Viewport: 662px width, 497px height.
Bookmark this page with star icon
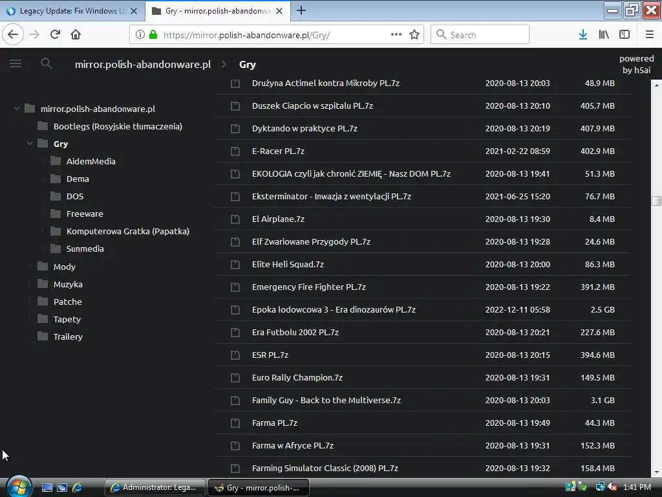coord(414,34)
